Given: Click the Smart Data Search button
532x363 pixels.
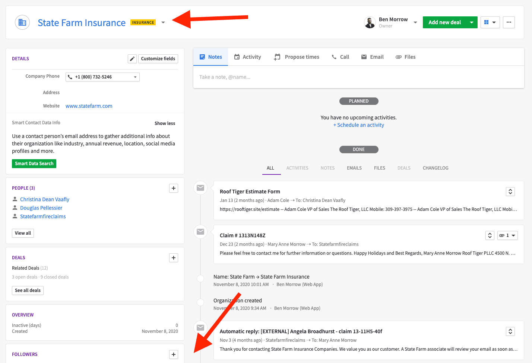Looking at the screenshot, I should (x=34, y=164).
